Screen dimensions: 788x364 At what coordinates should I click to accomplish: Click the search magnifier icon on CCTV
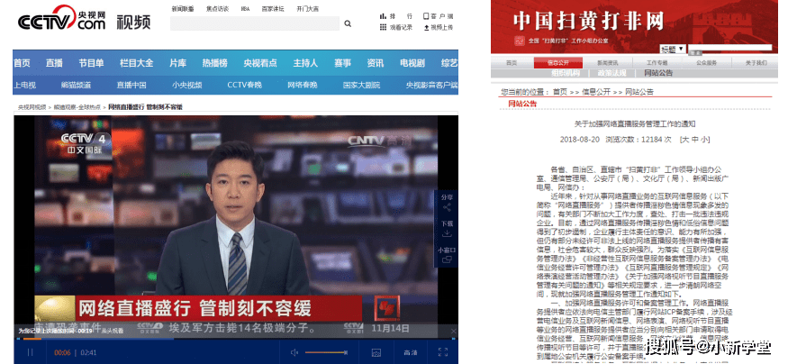pos(348,23)
